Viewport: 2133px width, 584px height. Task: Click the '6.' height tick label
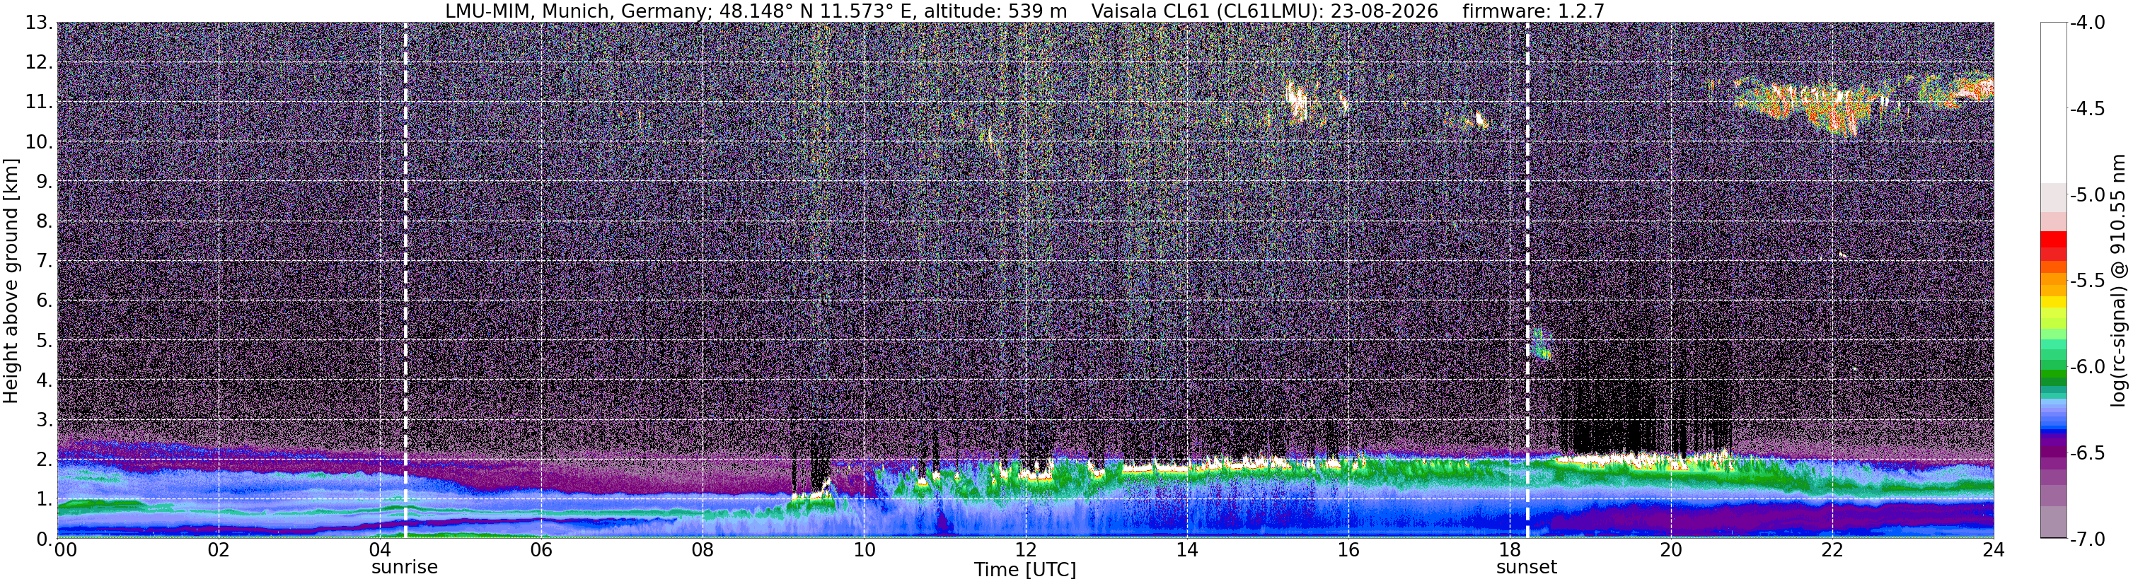click(x=44, y=300)
